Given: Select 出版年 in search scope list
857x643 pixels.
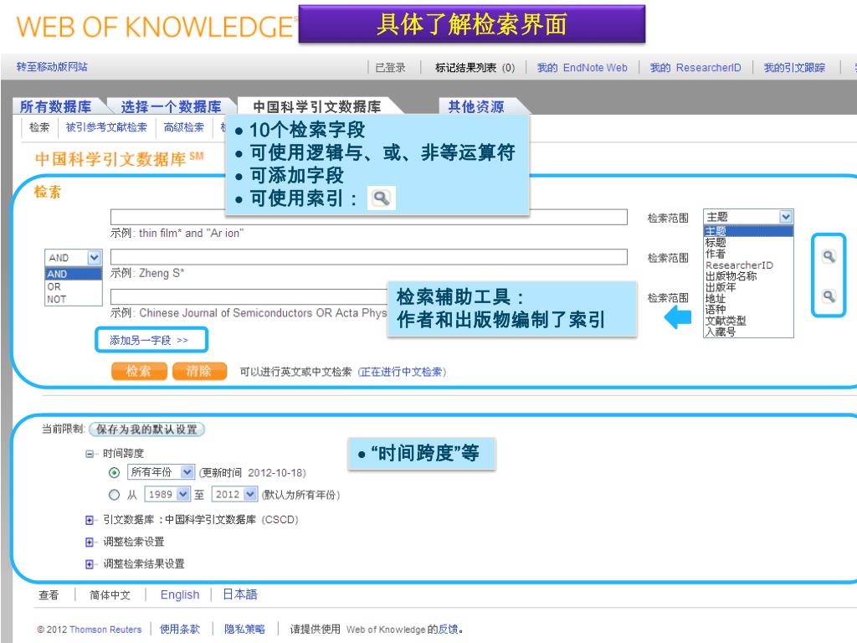Looking at the screenshot, I should pos(747,287).
